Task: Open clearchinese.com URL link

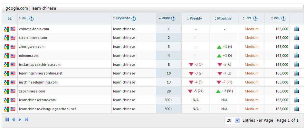Action: (33, 38)
